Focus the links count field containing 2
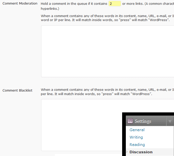174x156 pixels. pyautogui.click(x=115, y=4)
